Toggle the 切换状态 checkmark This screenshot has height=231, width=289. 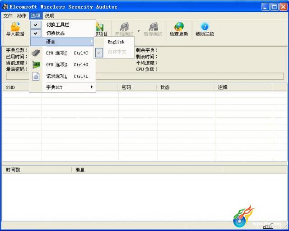point(36,33)
